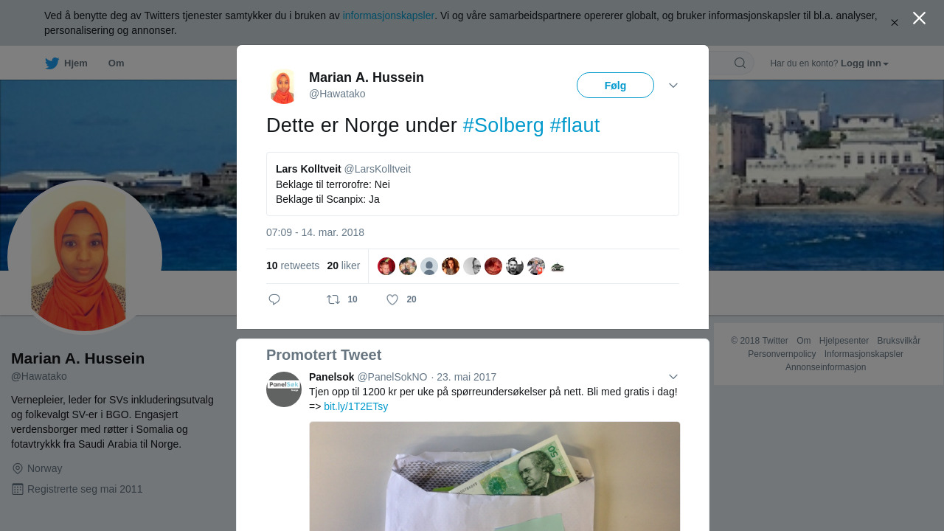View the 10 retweets list
The width and height of the screenshot is (944, 531).
point(293,265)
